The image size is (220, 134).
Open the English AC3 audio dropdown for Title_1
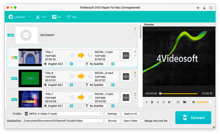[x=56, y=64]
